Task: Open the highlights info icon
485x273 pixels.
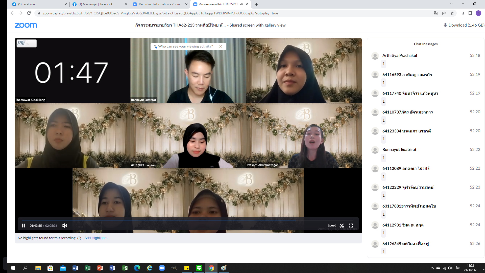Action: point(79,238)
